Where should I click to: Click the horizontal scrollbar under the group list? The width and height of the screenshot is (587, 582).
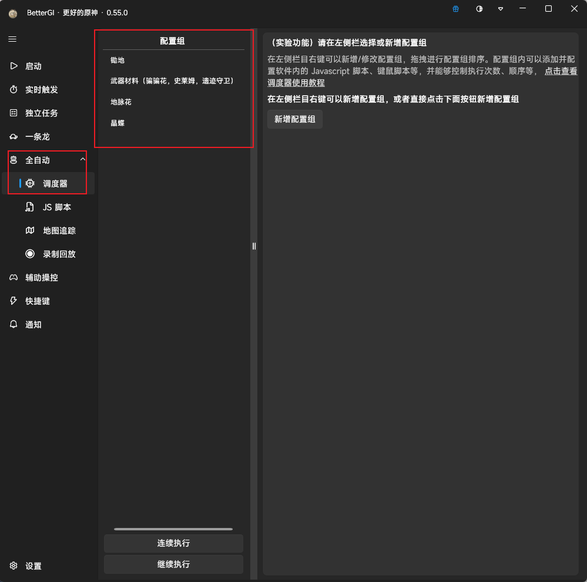(x=173, y=529)
